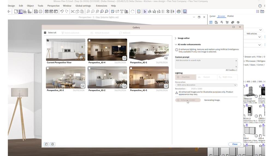Click the Zoom in magnifier icon
Screen dimensions: 273x156
88,11
